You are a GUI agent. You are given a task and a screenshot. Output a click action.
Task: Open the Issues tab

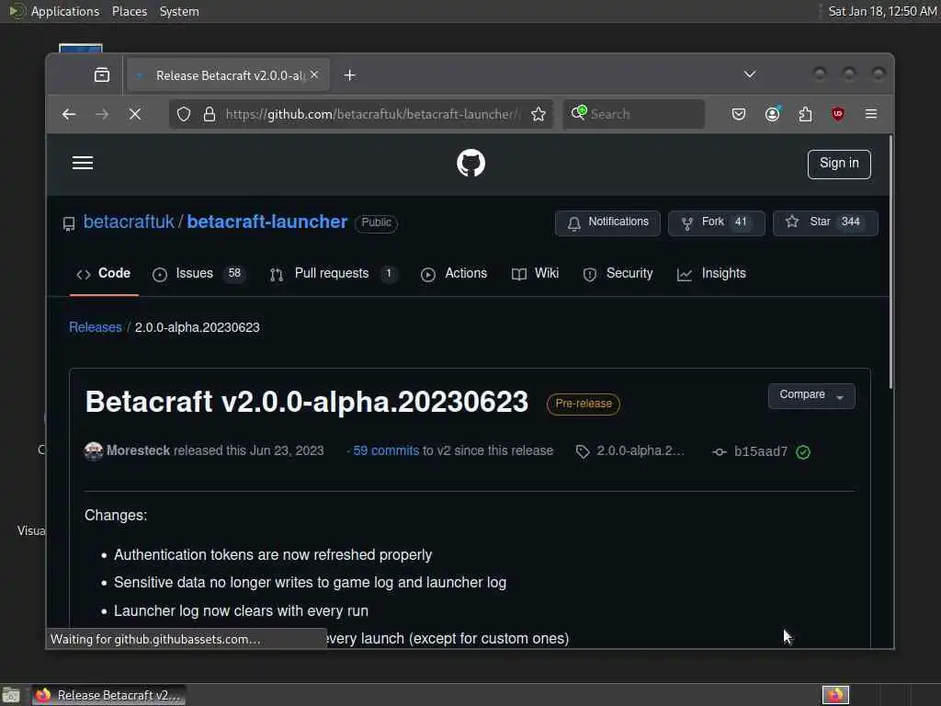point(198,274)
